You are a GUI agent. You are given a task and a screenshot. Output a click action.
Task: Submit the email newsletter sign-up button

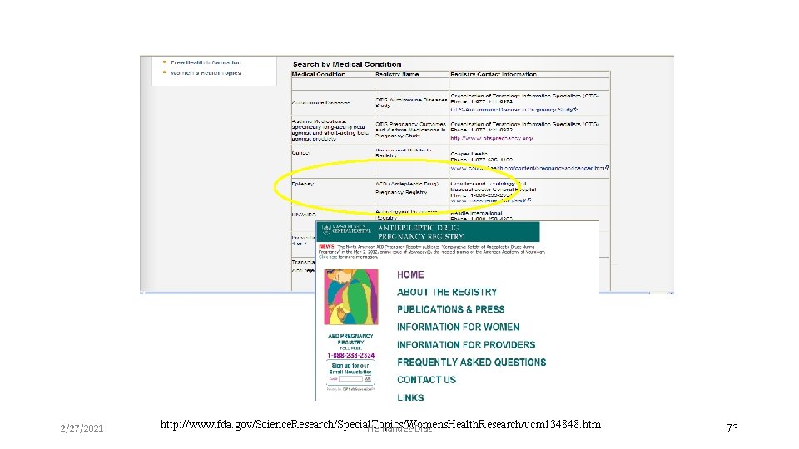tap(367, 379)
